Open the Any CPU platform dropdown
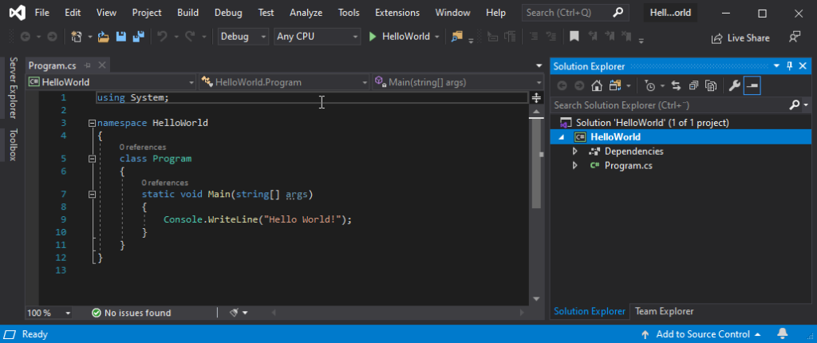This screenshot has height=343, width=817. 316,37
